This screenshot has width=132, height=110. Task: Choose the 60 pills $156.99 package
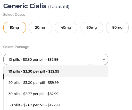coord(56,105)
